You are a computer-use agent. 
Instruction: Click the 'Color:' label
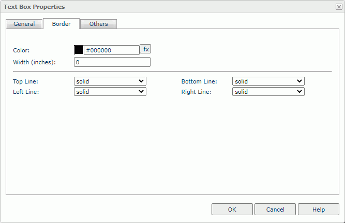[21, 50]
